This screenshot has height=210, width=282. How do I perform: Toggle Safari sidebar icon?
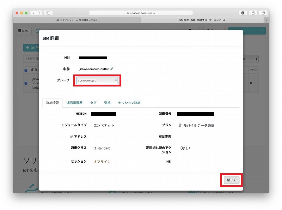48,13
